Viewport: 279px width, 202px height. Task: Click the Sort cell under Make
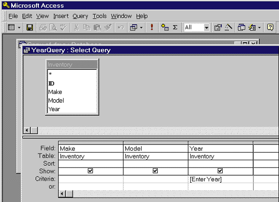coord(91,164)
